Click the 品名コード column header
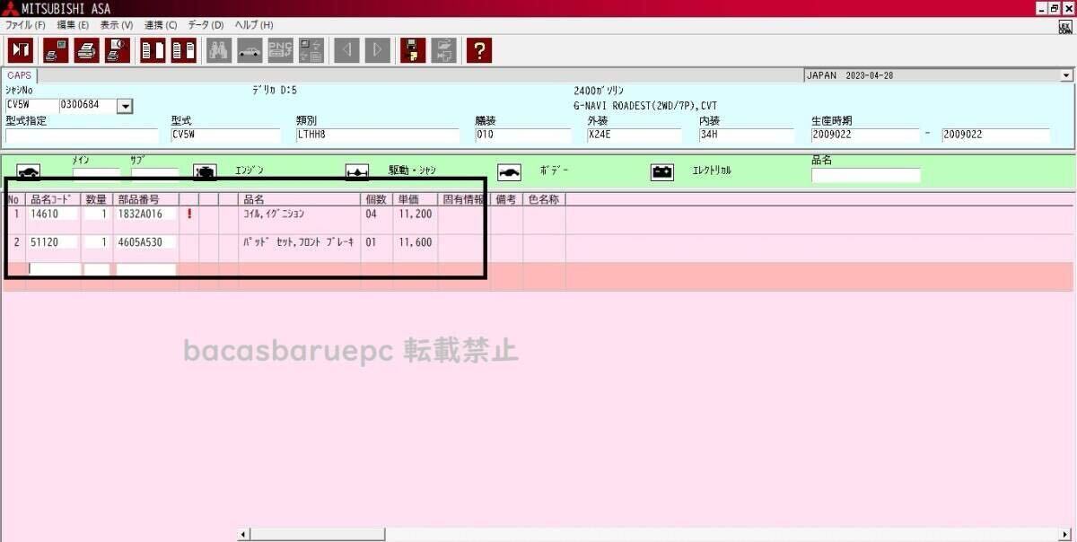 click(54, 199)
